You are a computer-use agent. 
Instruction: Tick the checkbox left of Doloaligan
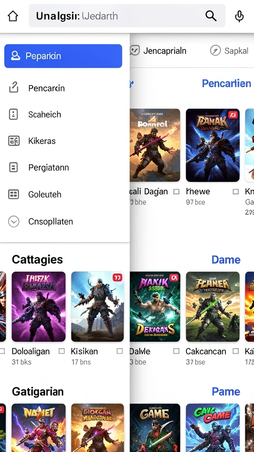pyautogui.click(x=2, y=351)
